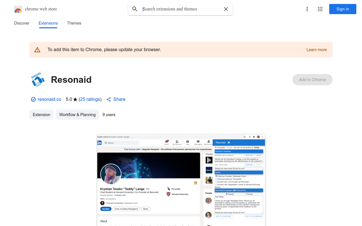Switch to the Discover tab
Screen dimensions: 362x226
tap(22, 23)
